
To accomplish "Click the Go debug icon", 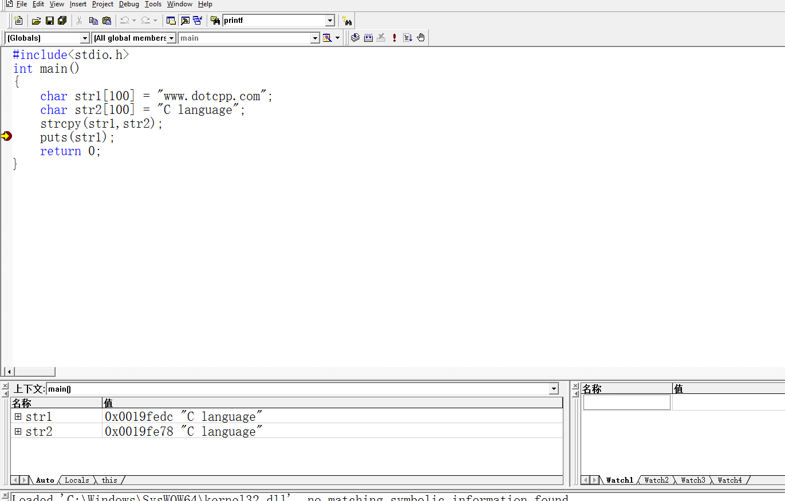I will point(408,38).
